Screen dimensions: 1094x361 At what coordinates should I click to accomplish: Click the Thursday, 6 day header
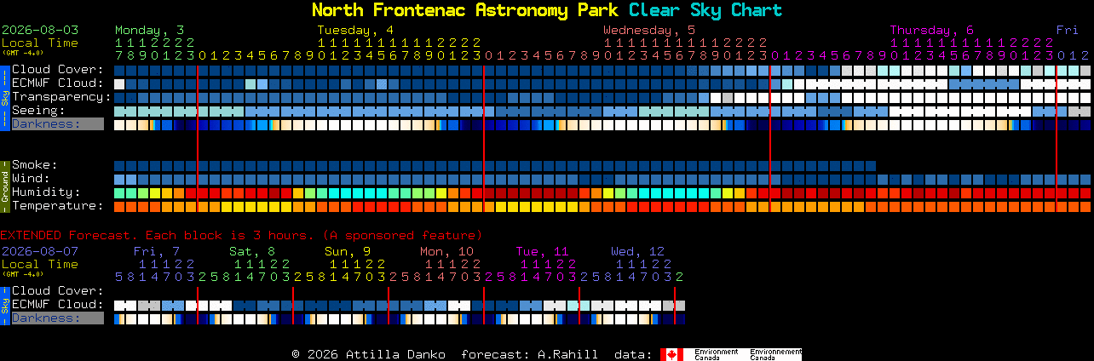(x=932, y=30)
